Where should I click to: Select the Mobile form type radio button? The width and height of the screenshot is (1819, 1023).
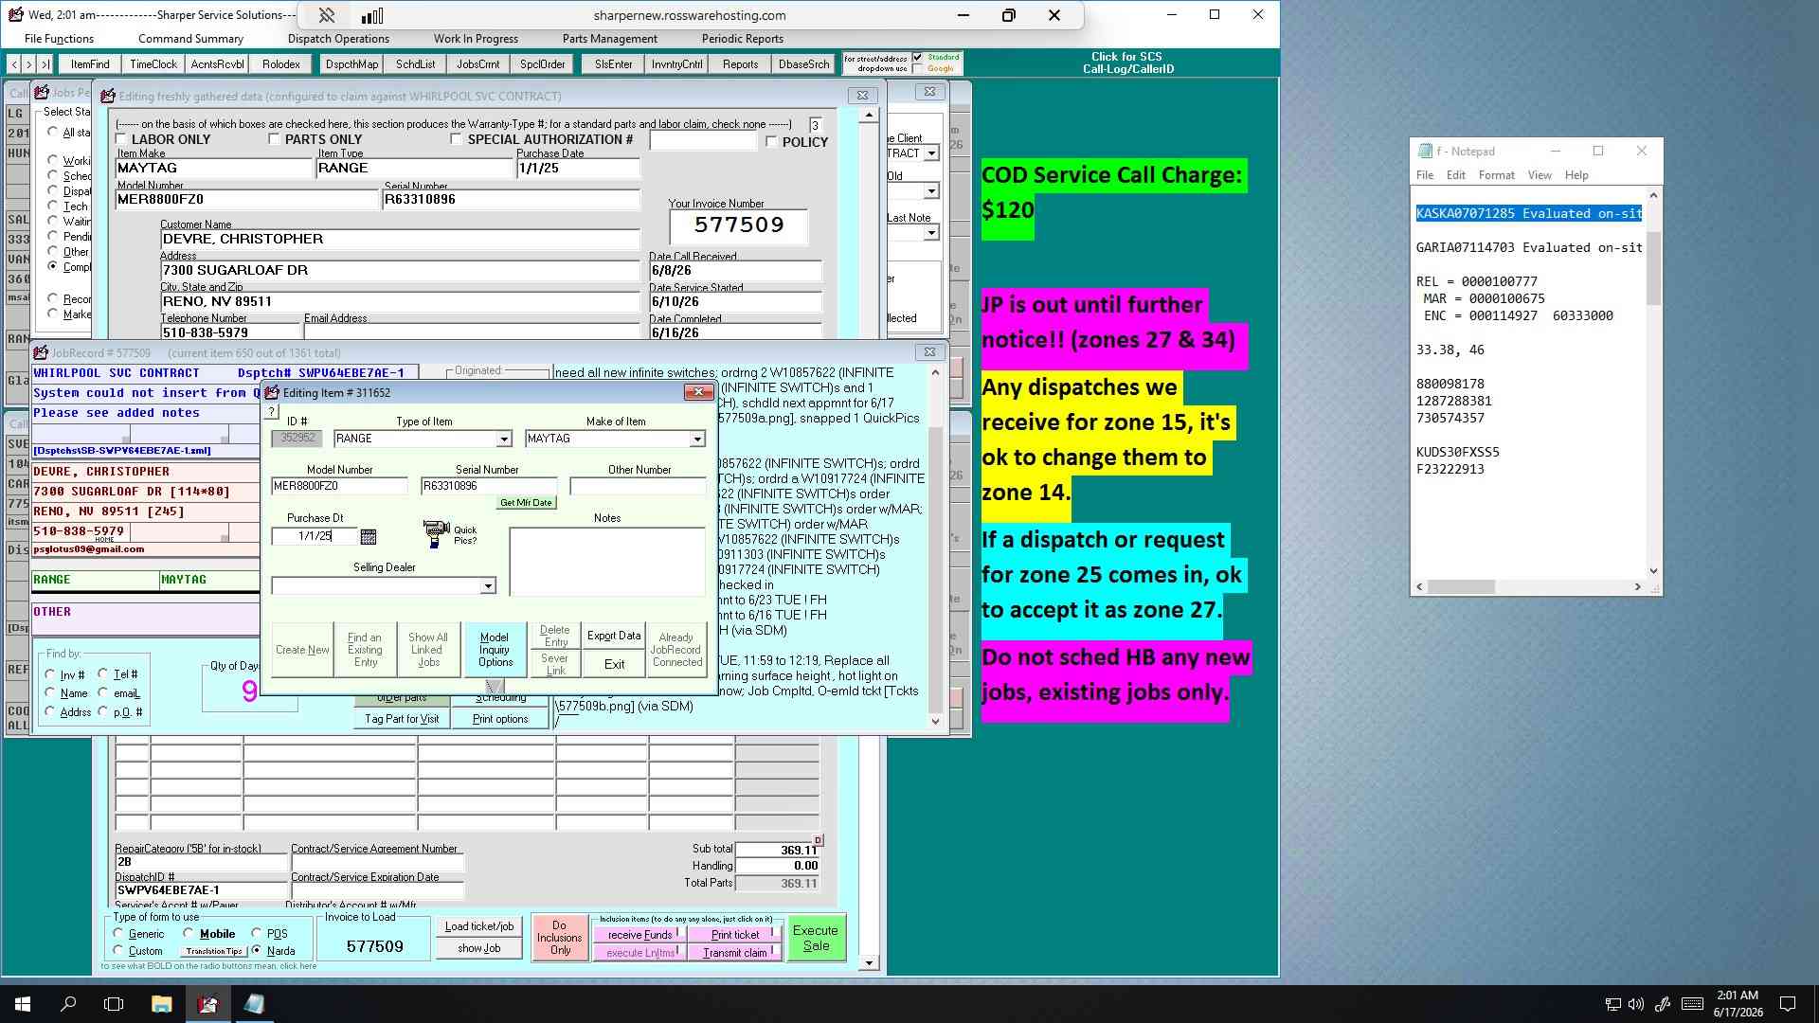tap(189, 933)
